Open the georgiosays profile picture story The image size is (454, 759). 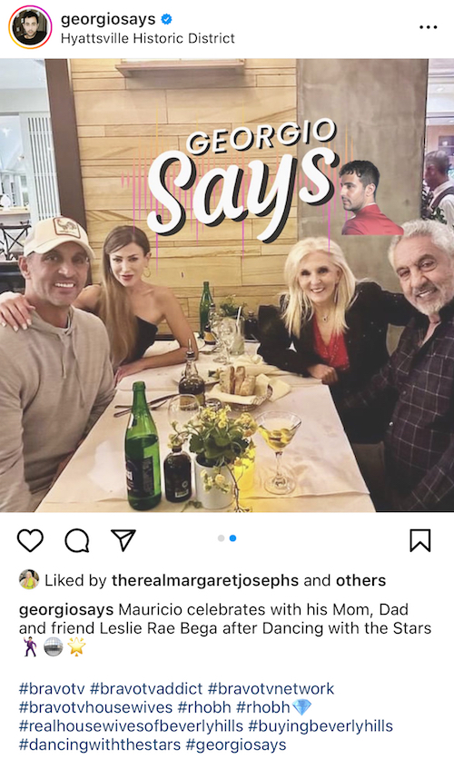coord(30,27)
